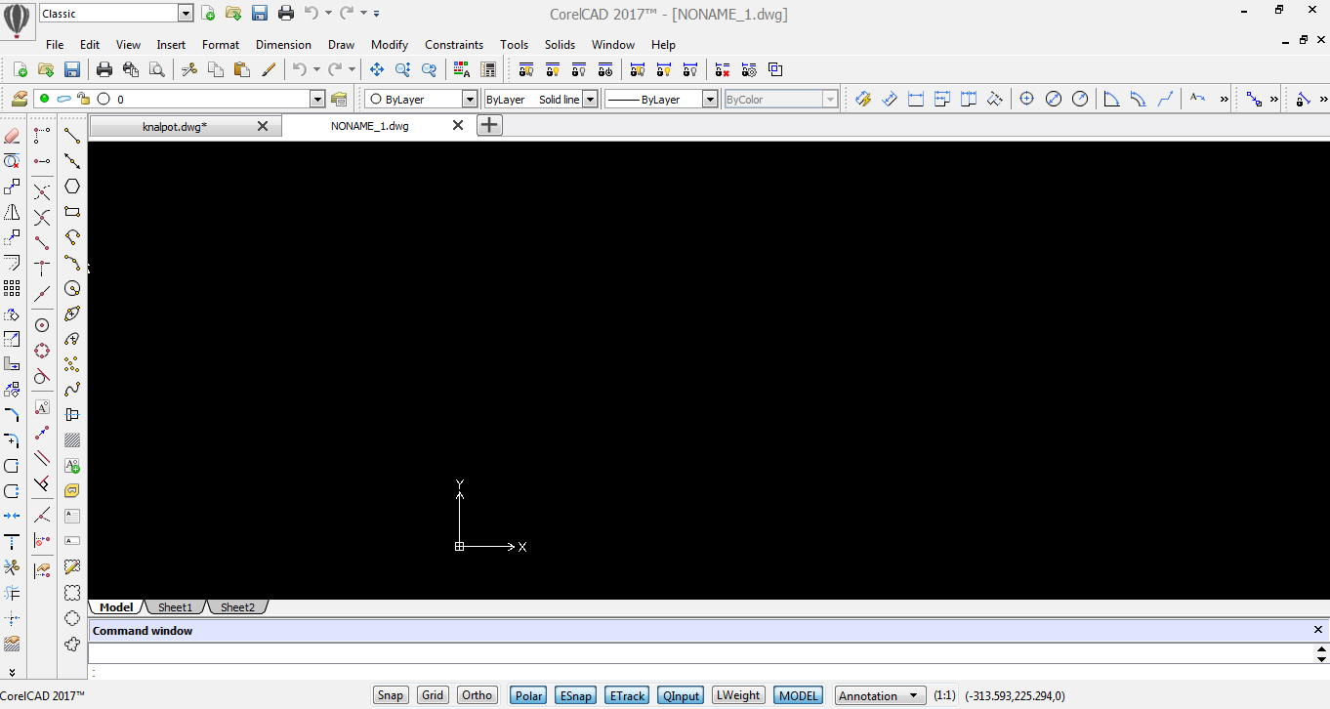Viewport: 1330px width, 709px height.
Task: Toggle MODEL workspace button in status bar
Action: (799, 695)
